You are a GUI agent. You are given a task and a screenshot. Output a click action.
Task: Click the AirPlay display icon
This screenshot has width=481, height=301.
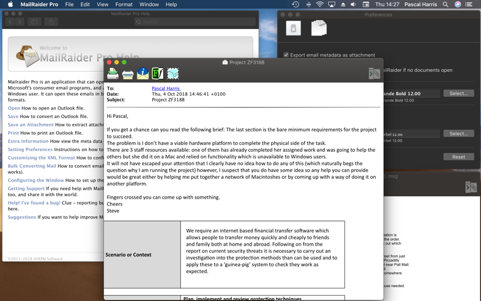332,4
